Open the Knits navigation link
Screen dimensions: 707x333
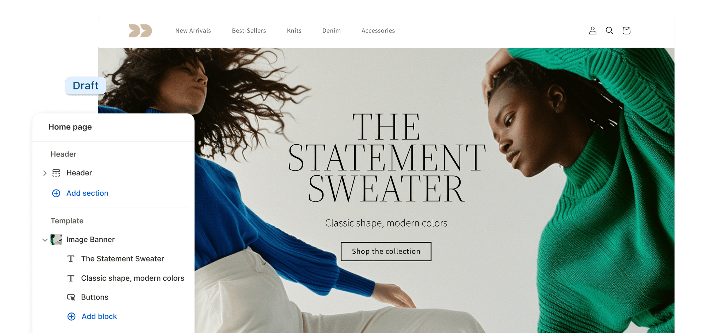[294, 31]
